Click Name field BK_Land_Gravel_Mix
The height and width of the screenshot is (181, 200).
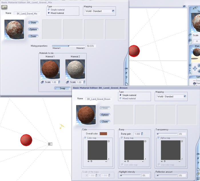coord(27,13)
